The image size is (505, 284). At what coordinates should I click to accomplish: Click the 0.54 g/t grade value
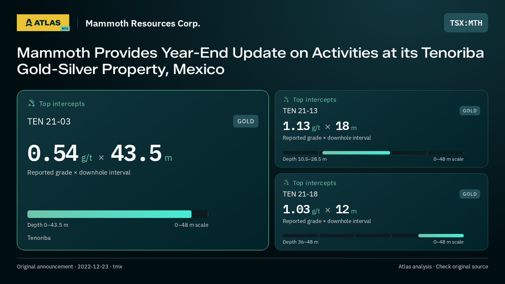coord(60,154)
